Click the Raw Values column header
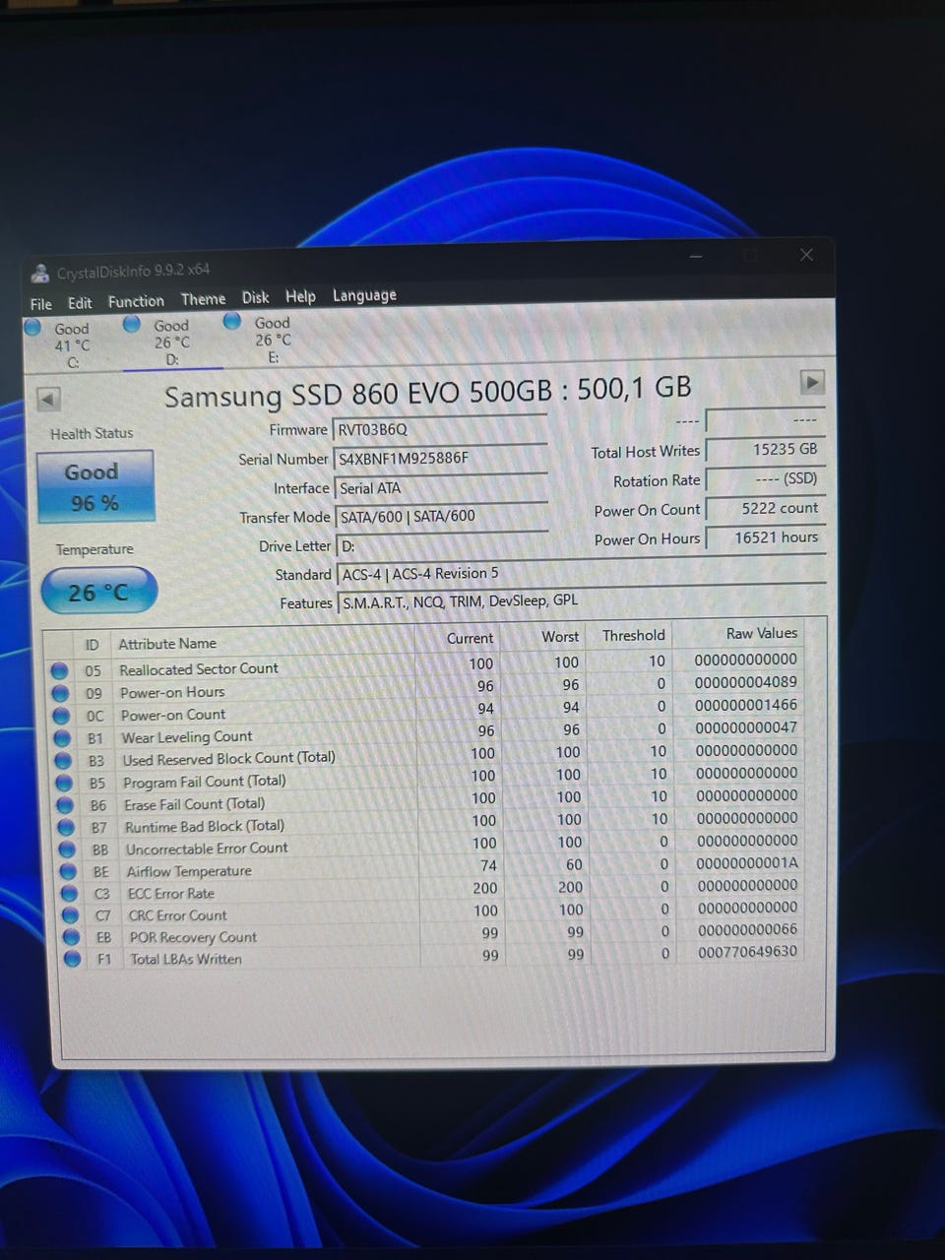The image size is (945, 1260). point(762,633)
